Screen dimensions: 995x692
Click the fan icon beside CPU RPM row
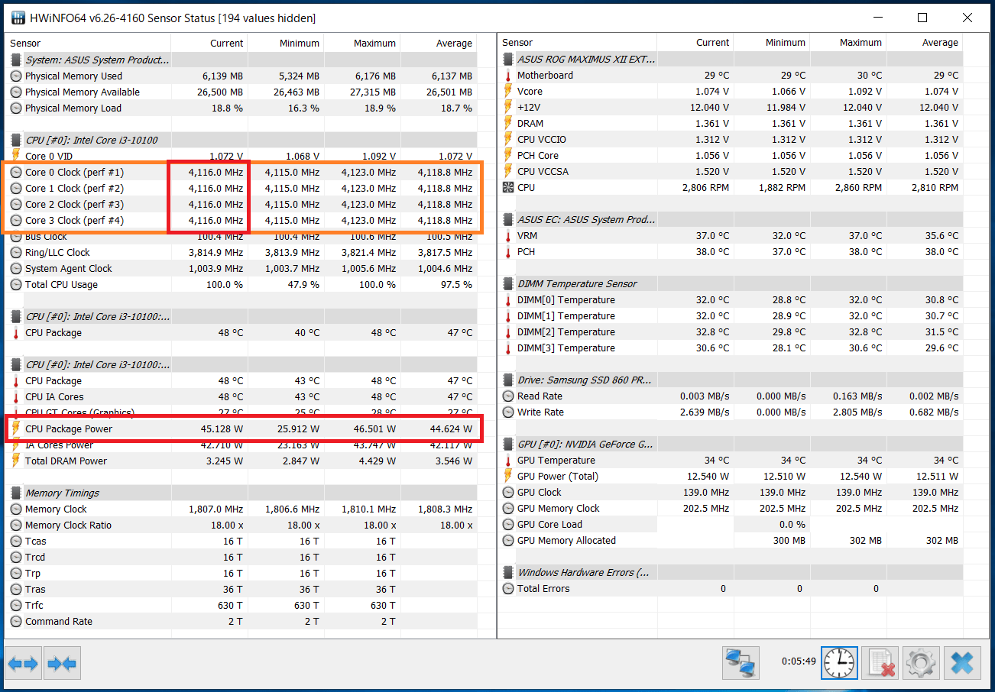point(508,188)
